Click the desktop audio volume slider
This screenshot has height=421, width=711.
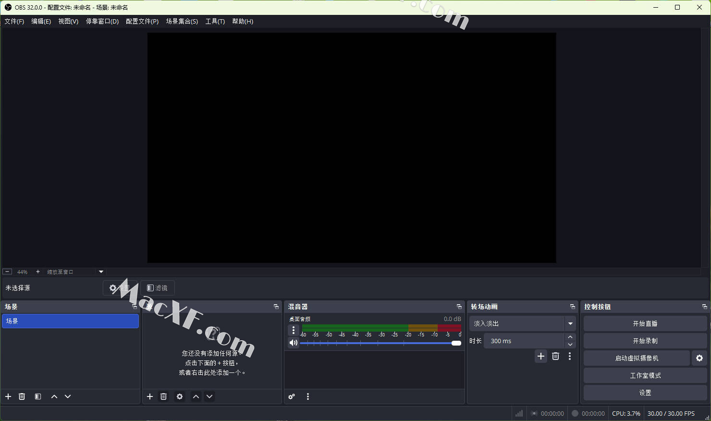point(380,343)
